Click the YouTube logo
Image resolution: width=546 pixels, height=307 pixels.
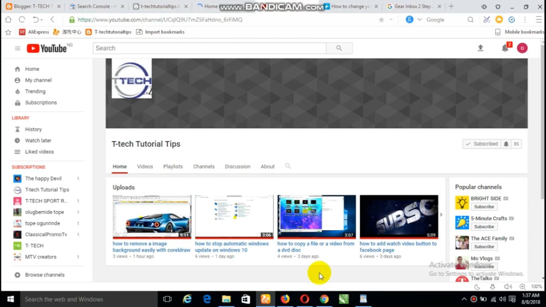pos(47,48)
